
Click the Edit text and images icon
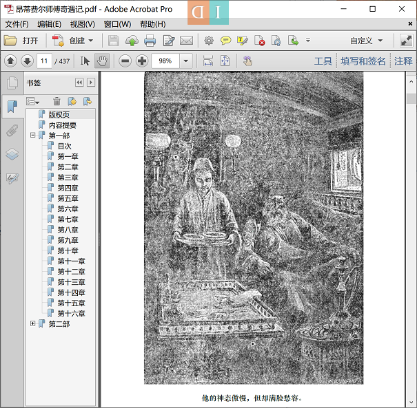(x=169, y=41)
